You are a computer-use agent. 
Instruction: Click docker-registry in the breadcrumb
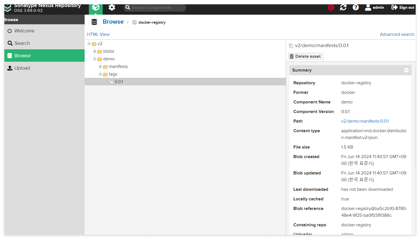pos(152,23)
